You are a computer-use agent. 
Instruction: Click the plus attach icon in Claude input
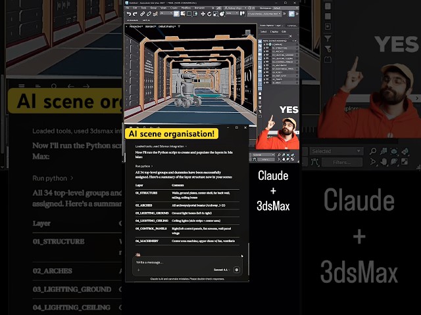click(x=139, y=270)
